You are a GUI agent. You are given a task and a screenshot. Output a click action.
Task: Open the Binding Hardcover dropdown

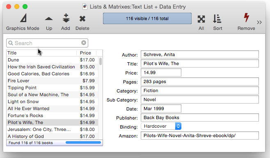(x=161, y=126)
